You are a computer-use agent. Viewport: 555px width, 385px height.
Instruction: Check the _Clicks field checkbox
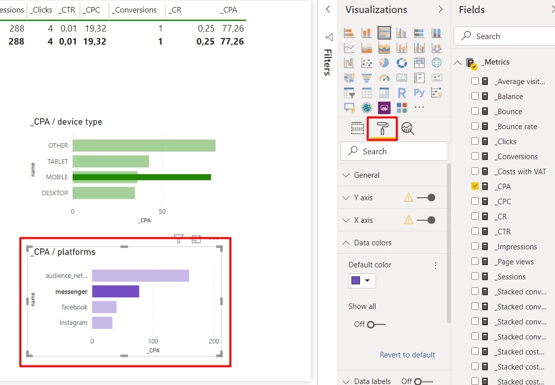475,141
